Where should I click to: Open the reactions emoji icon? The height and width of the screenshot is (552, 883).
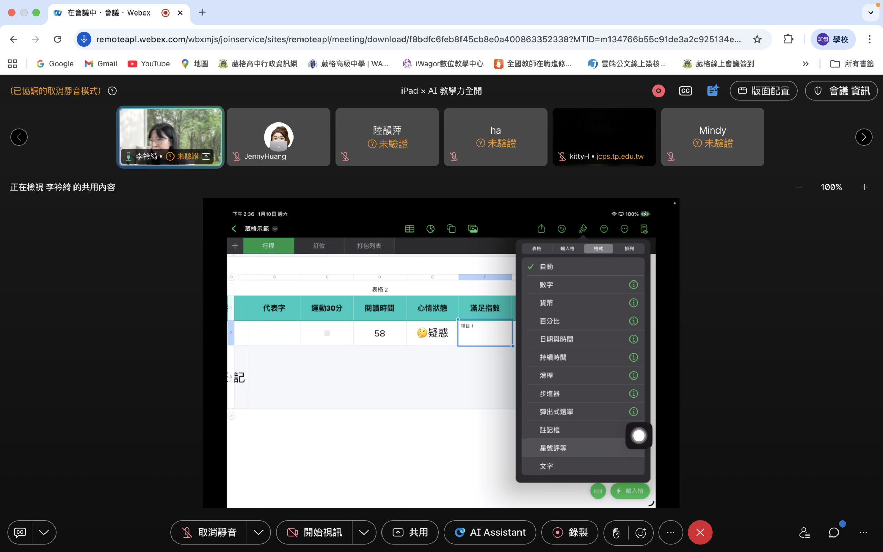click(x=641, y=533)
